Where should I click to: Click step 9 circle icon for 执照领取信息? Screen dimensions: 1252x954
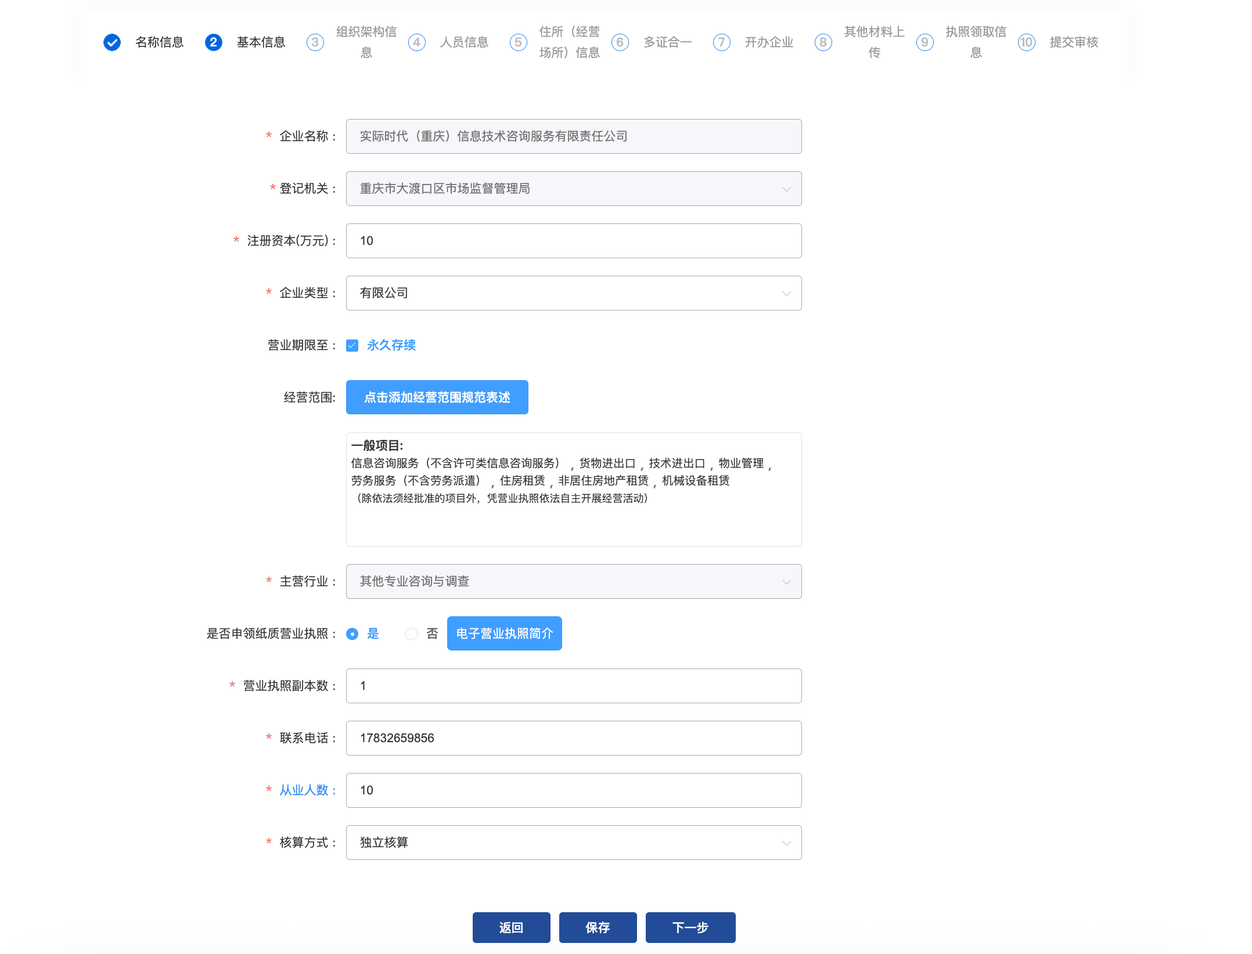pyautogui.click(x=924, y=42)
